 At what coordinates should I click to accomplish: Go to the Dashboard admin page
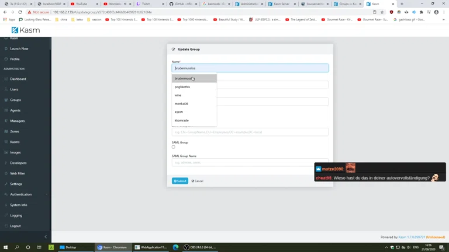pyautogui.click(x=18, y=79)
